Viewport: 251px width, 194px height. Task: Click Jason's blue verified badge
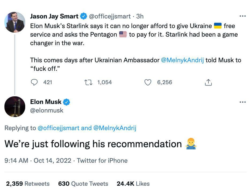84,16
